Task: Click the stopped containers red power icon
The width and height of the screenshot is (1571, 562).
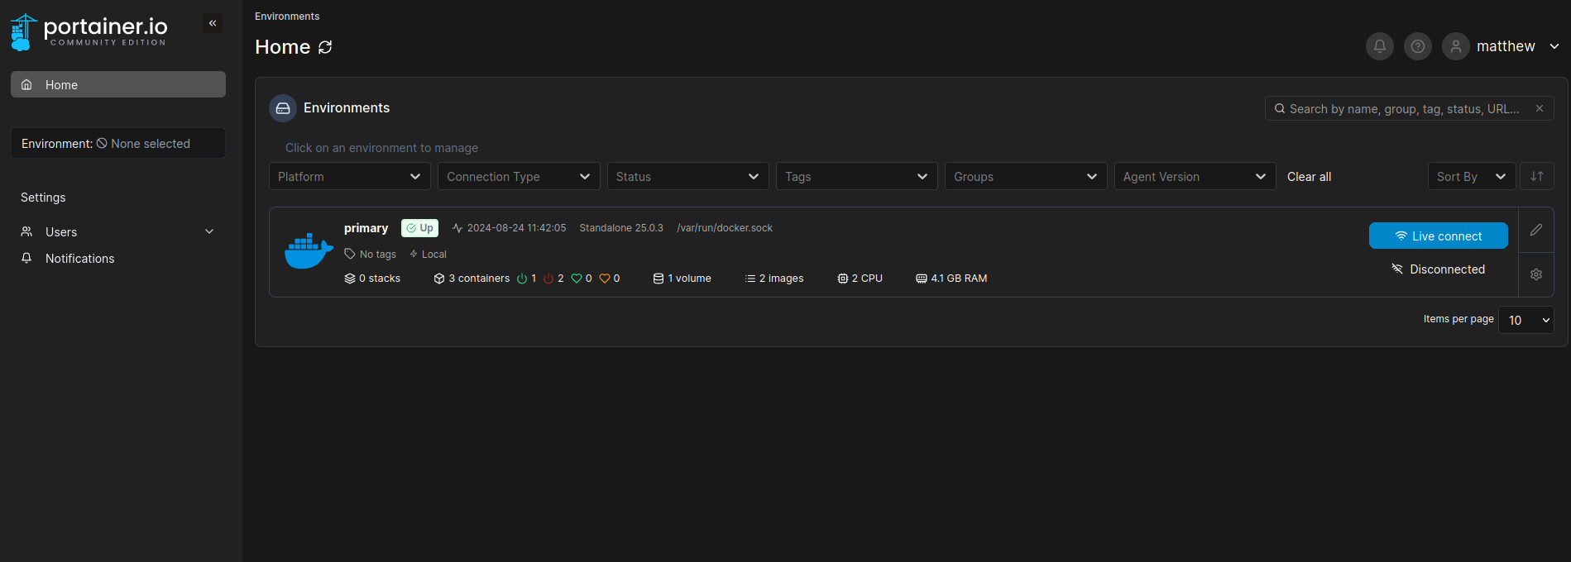Action: (x=548, y=279)
